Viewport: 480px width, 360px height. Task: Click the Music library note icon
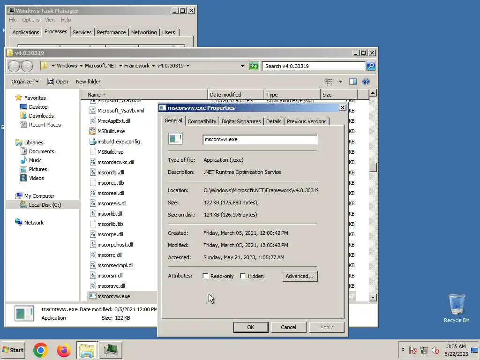click(x=23, y=160)
